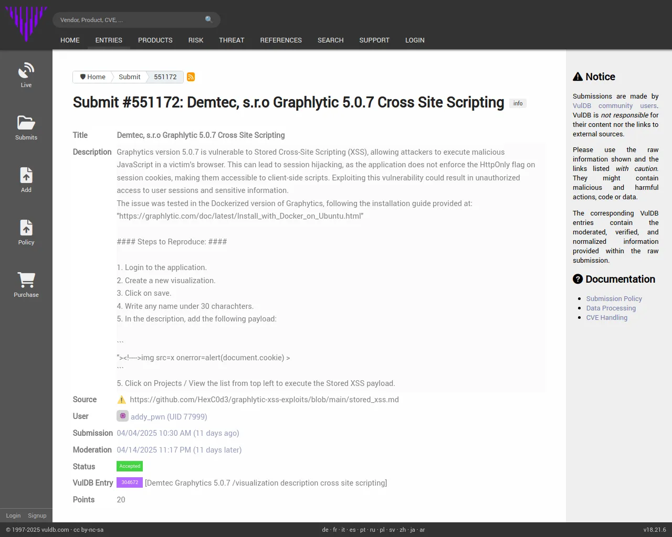Image resolution: width=672 pixels, height=537 pixels.
Task: Open the THREAT menu item
Action: pyautogui.click(x=232, y=40)
